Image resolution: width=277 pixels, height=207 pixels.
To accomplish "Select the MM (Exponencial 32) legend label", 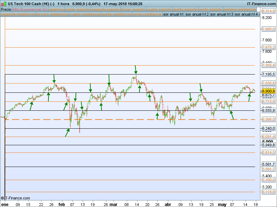I will click(30, 10).
